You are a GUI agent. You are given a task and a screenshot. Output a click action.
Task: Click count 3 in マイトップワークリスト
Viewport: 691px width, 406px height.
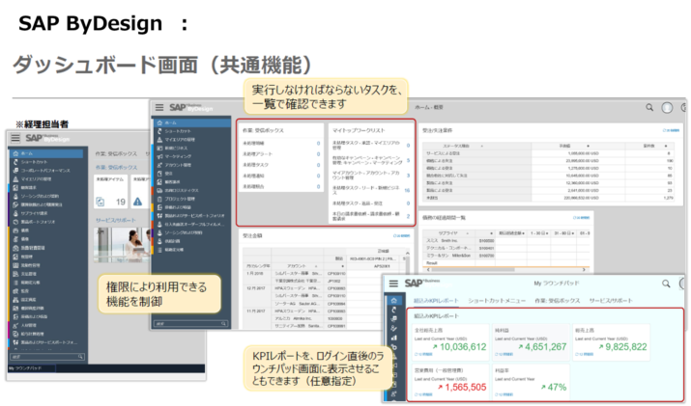tap(408, 176)
